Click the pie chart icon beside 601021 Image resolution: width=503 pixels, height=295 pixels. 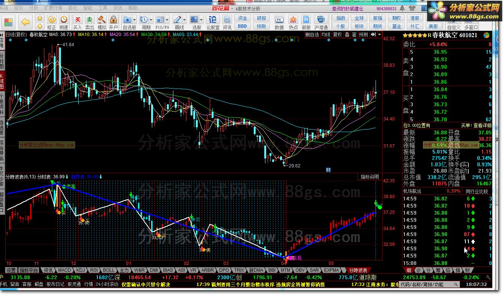pyautogui.click(x=486, y=35)
